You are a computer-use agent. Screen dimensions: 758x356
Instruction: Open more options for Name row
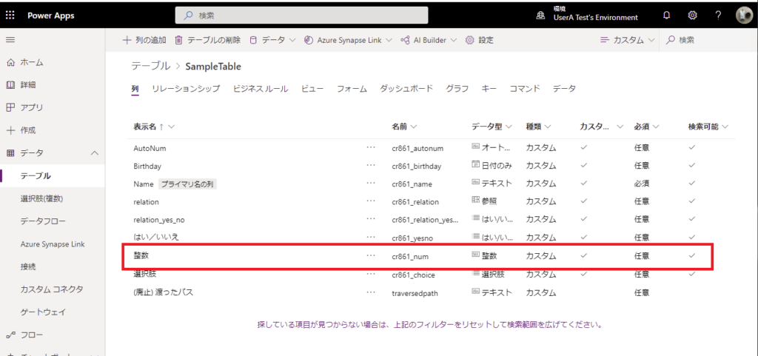tap(371, 184)
